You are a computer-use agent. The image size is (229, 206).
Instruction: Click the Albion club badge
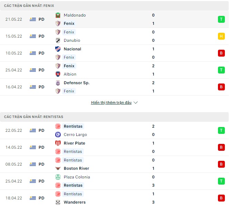coord(58,74)
